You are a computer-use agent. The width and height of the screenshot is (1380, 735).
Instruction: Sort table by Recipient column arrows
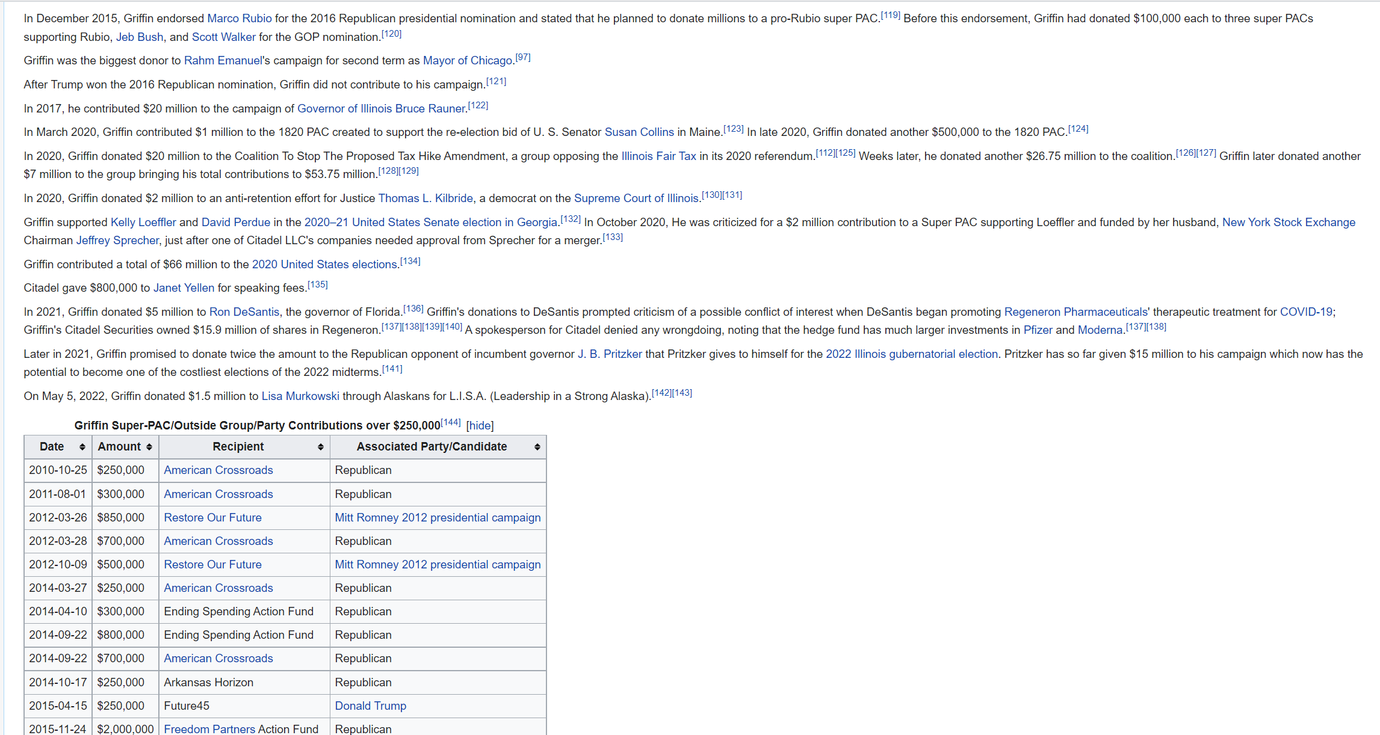coord(321,447)
